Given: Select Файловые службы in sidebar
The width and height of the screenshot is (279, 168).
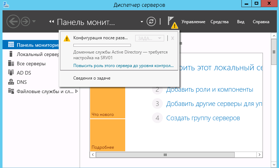Looking at the screenshot, I should coord(41,91).
